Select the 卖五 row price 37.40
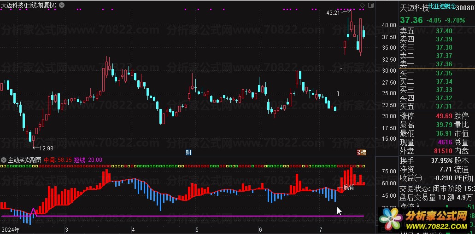The width and height of the screenshot is (475, 234). pos(444,31)
